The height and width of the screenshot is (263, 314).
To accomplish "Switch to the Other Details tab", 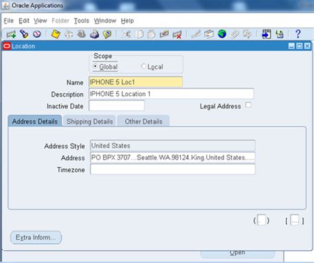I will coord(144,122).
